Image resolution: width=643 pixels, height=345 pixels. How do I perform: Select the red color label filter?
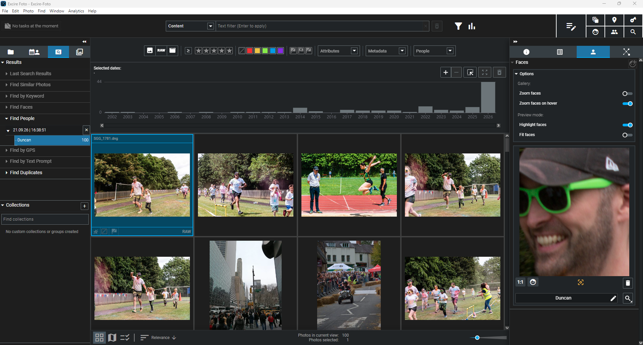coord(249,51)
